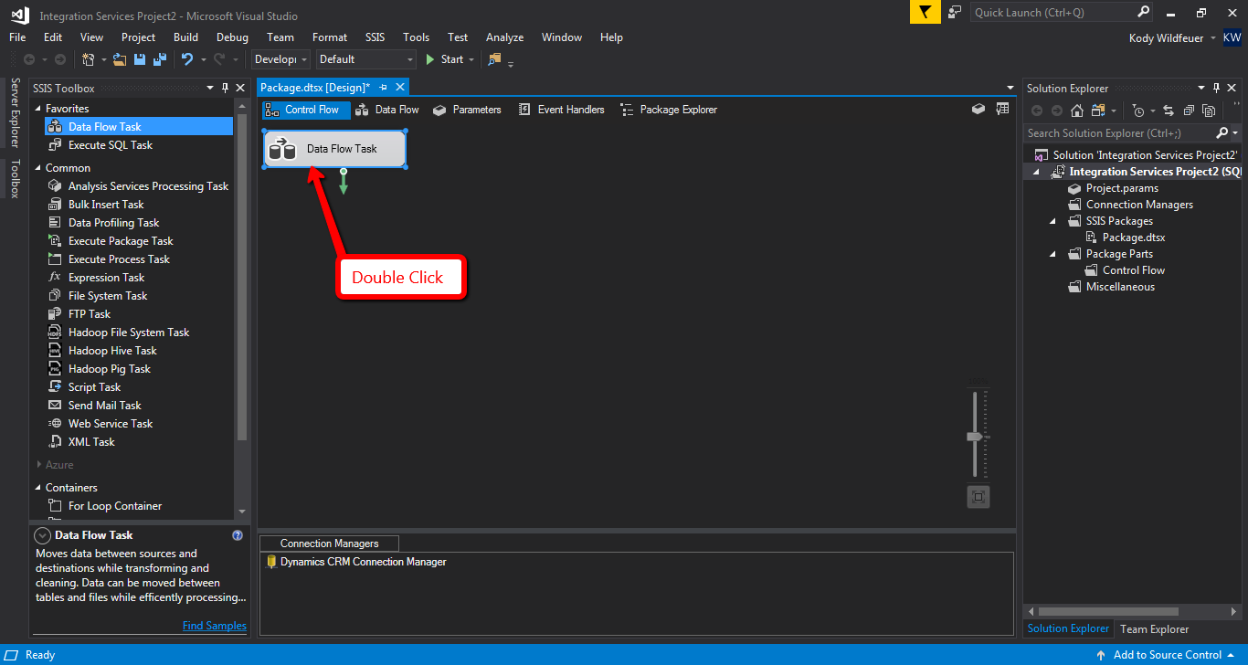Click Add to Source Control in the status bar
1248x665 pixels.
(1167, 655)
